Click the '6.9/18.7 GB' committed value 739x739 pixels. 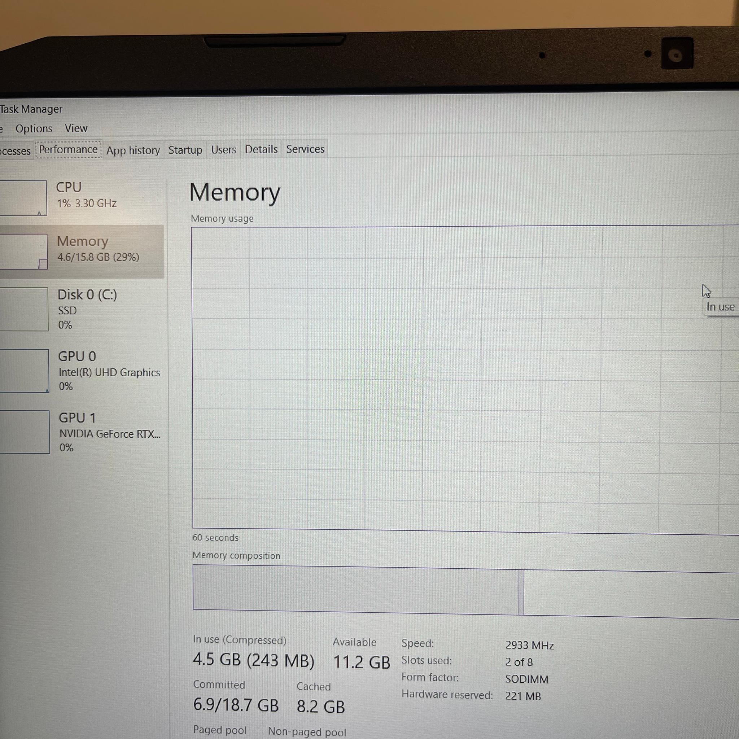[x=236, y=705]
